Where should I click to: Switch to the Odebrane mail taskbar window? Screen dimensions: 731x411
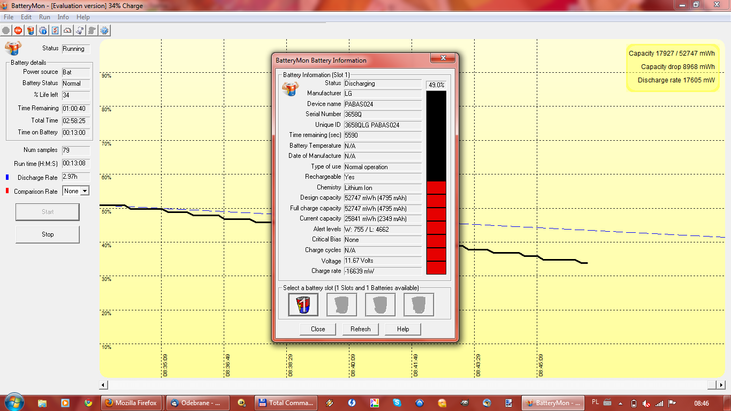pyautogui.click(x=197, y=403)
